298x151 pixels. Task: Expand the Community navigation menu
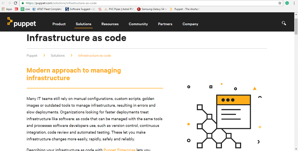(x=138, y=24)
